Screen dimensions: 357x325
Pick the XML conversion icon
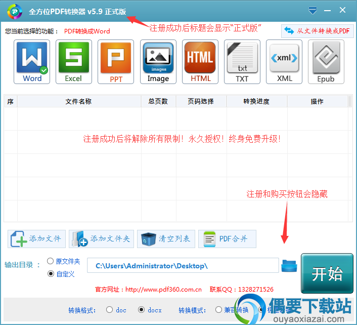click(284, 62)
